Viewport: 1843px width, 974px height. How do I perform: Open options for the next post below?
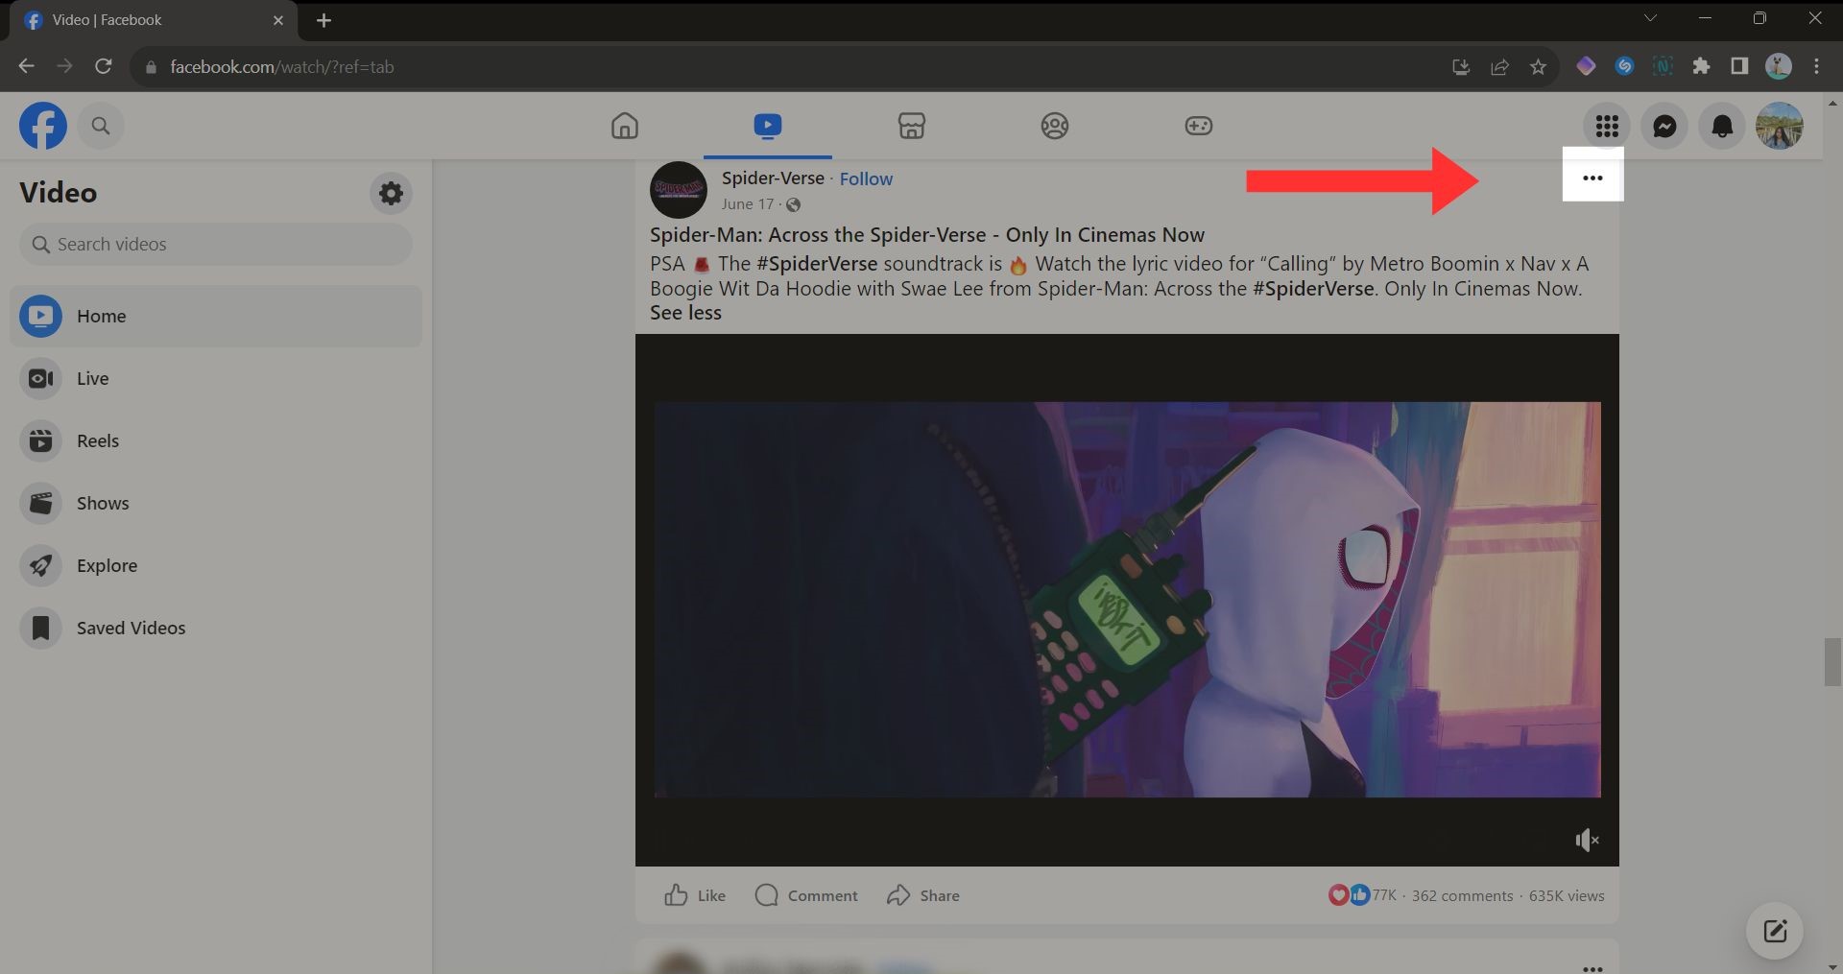coord(1592,968)
